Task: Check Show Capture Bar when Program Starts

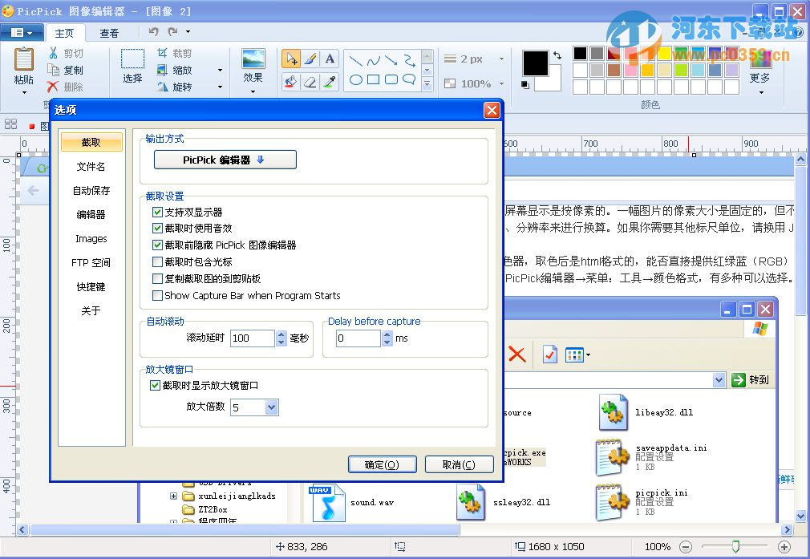Action: pos(157,295)
